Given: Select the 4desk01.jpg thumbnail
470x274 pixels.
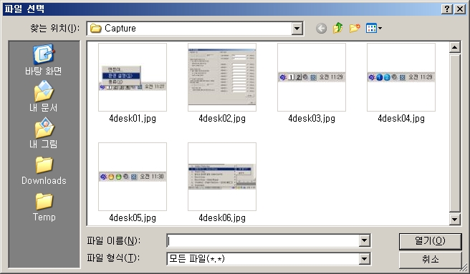Looking at the screenshot, I should point(133,77).
